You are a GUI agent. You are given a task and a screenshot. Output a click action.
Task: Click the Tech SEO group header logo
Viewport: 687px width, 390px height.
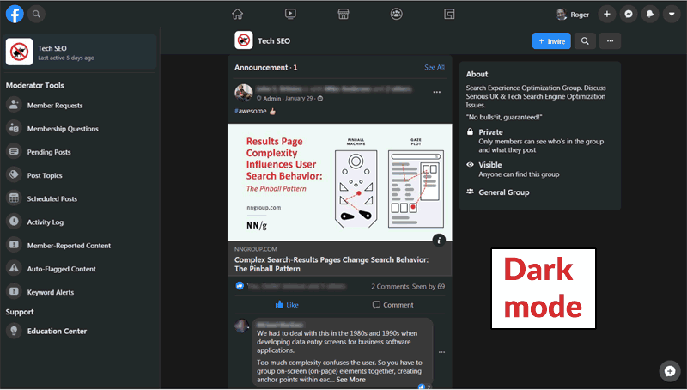pos(244,40)
